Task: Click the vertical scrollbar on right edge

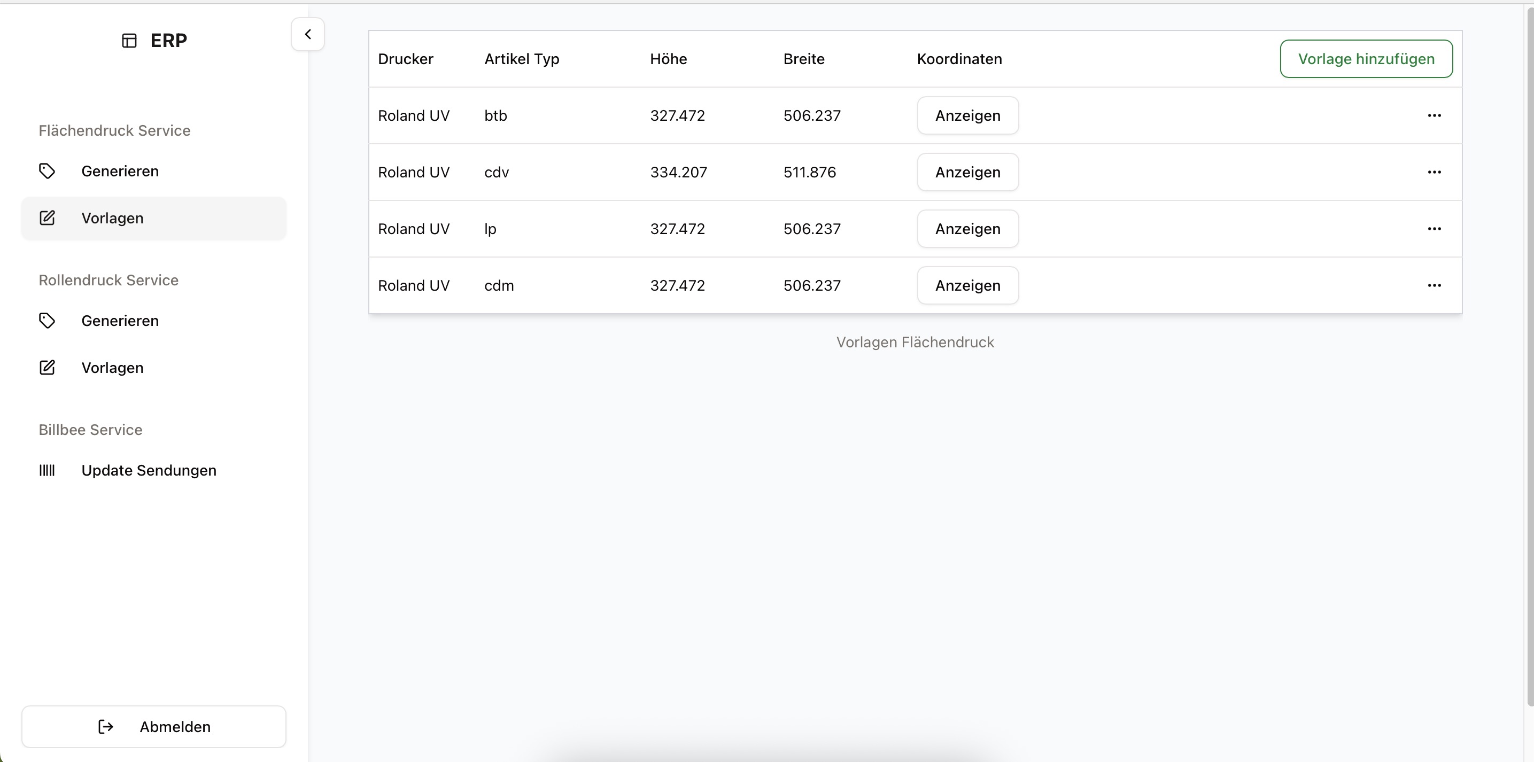Action: coord(1530,357)
